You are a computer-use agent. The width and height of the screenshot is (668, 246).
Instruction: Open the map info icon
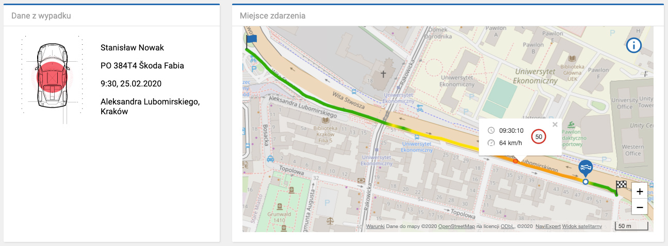(x=633, y=46)
